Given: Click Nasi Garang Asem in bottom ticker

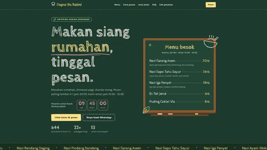Looking at the screenshot, I should [127, 148].
